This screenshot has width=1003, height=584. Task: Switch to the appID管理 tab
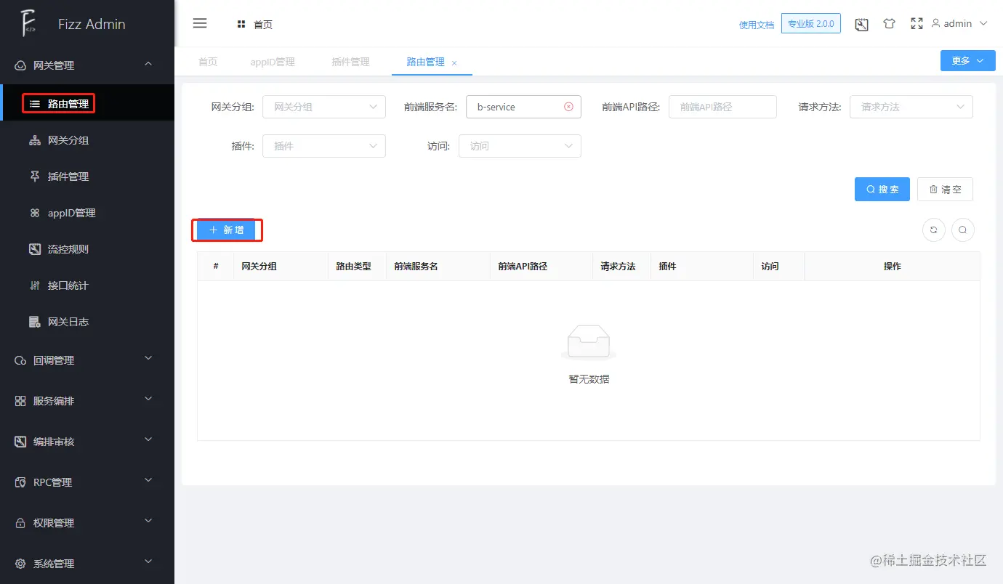273,62
